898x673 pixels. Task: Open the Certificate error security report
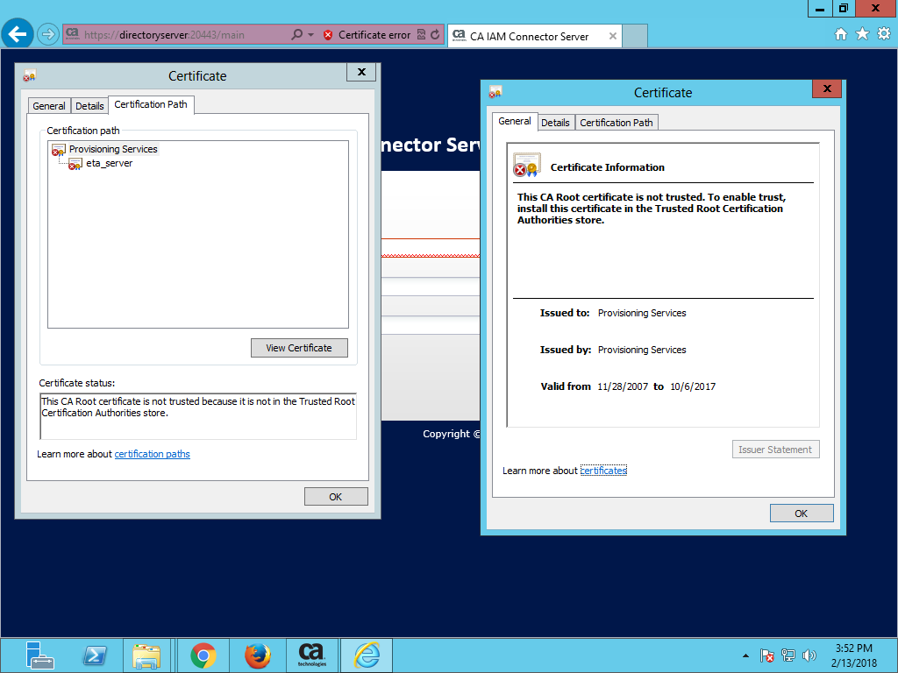(374, 35)
